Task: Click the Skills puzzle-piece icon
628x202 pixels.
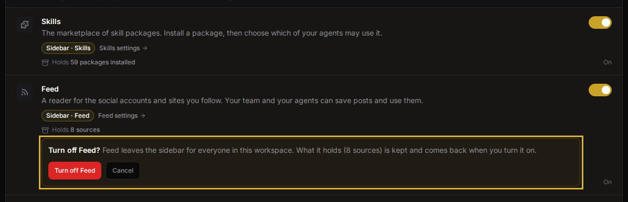Action: [x=25, y=25]
